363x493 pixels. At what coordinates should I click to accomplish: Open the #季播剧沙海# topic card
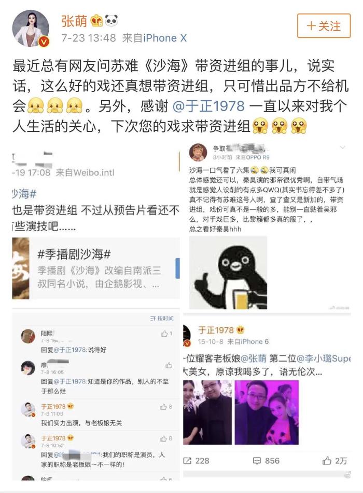tap(96, 268)
